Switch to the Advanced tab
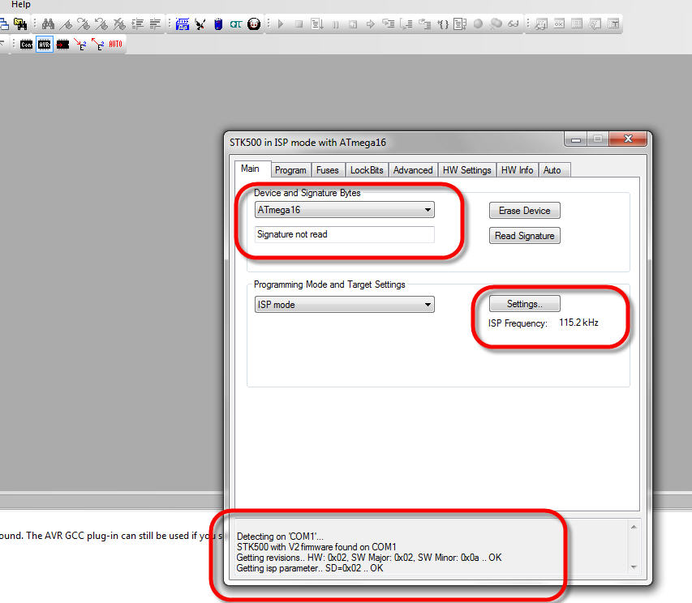This screenshot has width=692, height=603. click(x=413, y=170)
